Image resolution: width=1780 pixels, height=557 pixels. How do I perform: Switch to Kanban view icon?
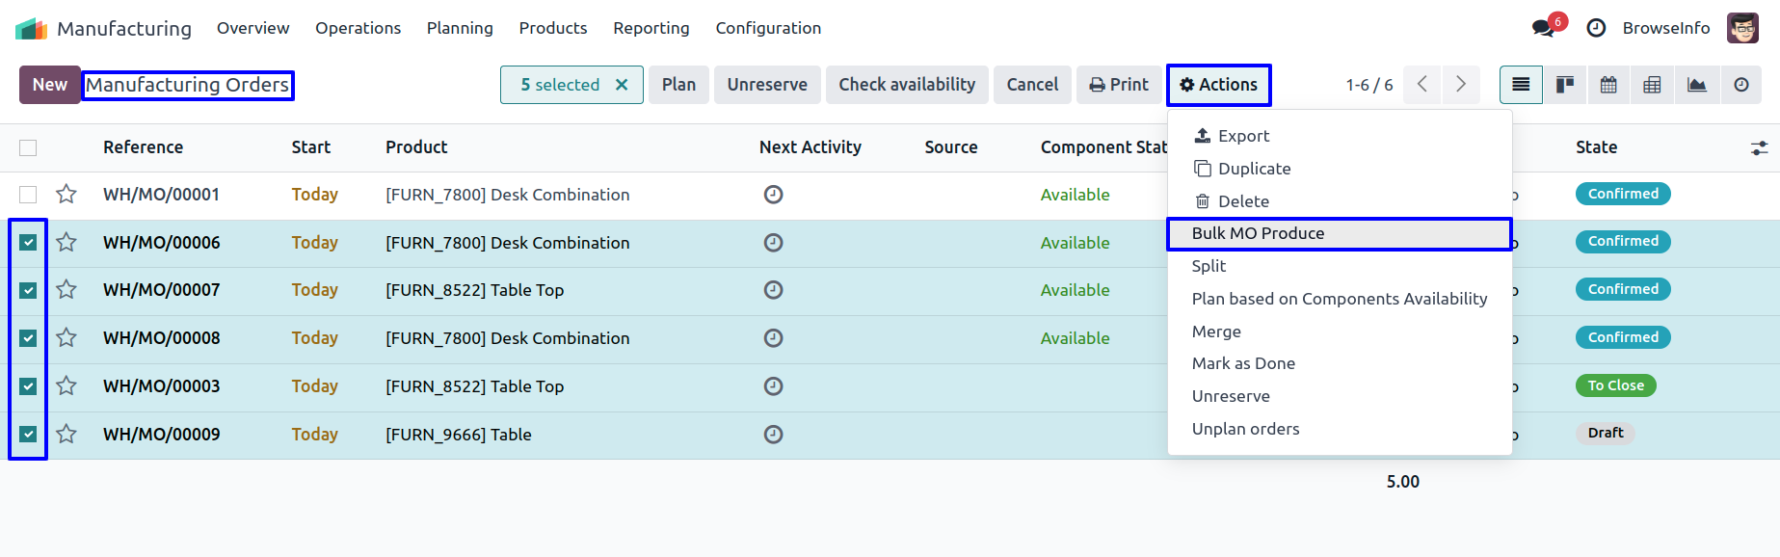[x=1565, y=85]
